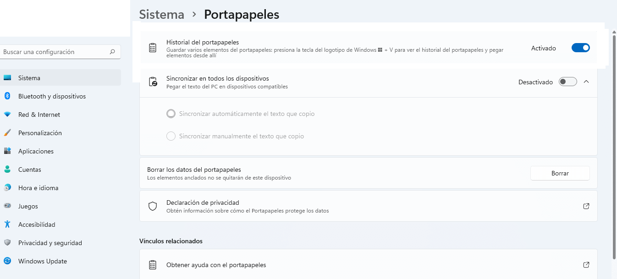617x279 pixels.
Task: Click the Bluetooth y dispositivos icon
Action: click(x=7, y=96)
